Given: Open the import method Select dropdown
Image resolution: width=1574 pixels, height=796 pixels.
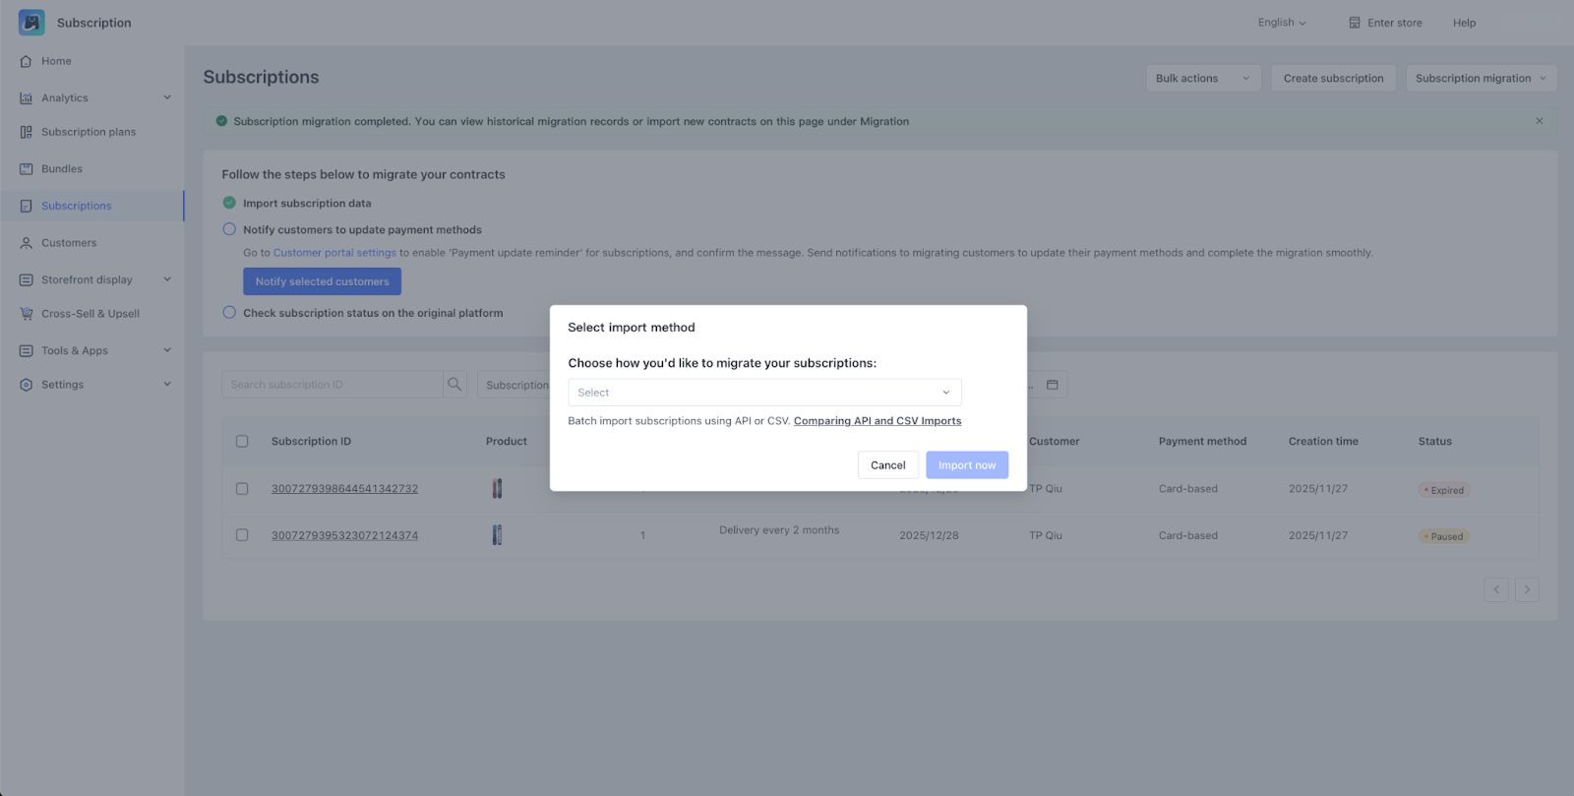Looking at the screenshot, I should [x=764, y=393].
